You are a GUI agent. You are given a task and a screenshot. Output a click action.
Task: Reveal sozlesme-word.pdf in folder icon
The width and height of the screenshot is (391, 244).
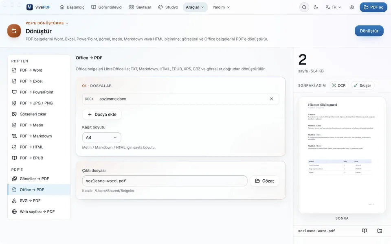tap(380, 231)
